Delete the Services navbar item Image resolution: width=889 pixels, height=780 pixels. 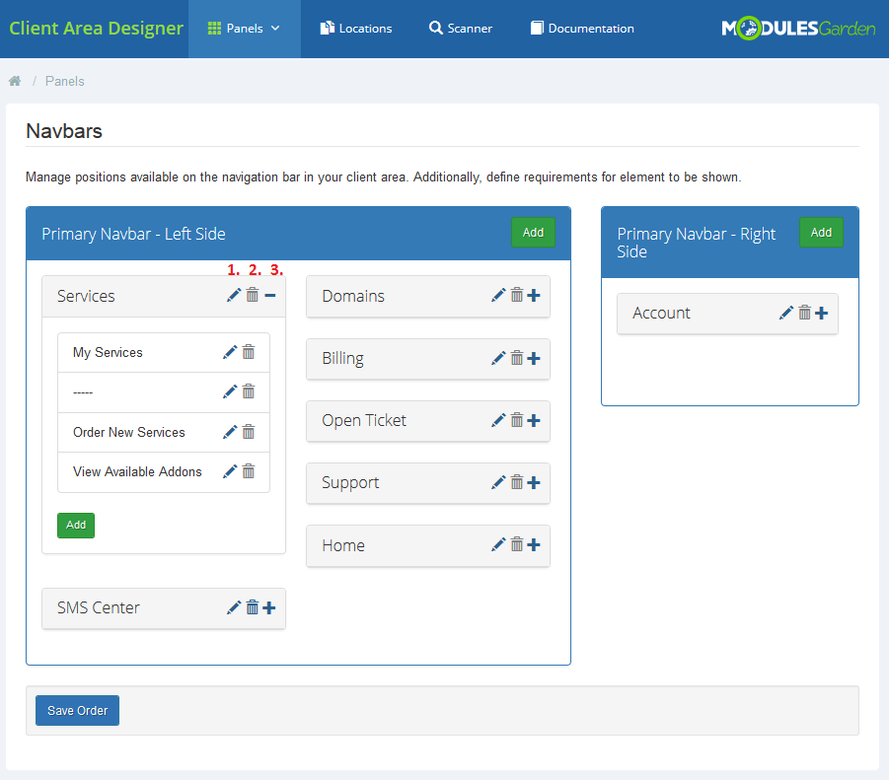[x=253, y=295]
